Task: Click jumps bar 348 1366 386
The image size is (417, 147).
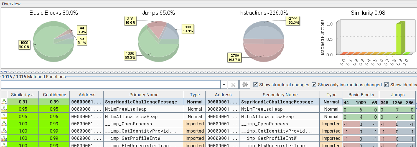Action: [397, 102]
